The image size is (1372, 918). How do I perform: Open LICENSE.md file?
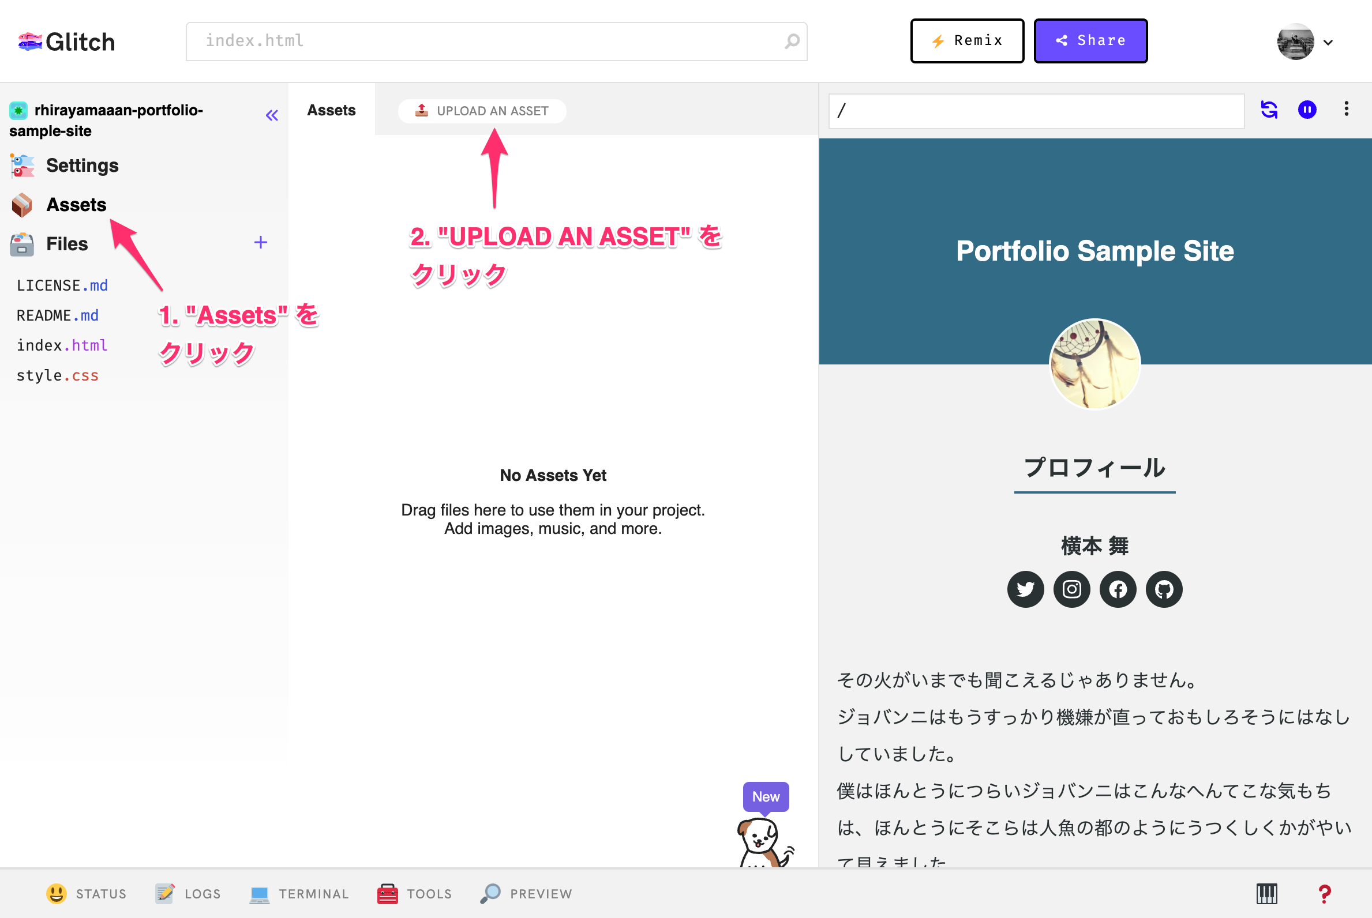[62, 285]
